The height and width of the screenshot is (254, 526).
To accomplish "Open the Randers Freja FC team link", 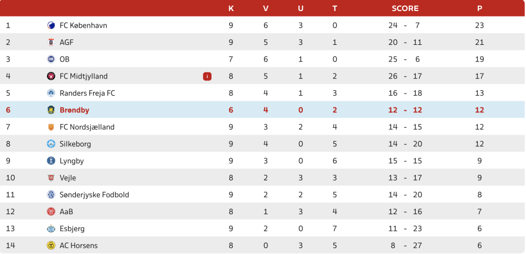I will [x=87, y=93].
